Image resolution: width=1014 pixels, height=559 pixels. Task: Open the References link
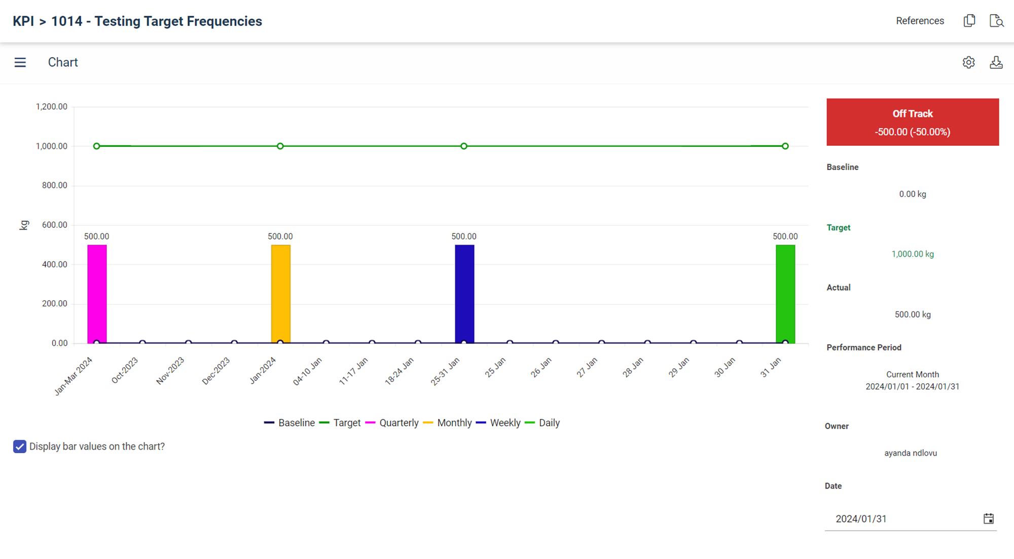point(920,21)
